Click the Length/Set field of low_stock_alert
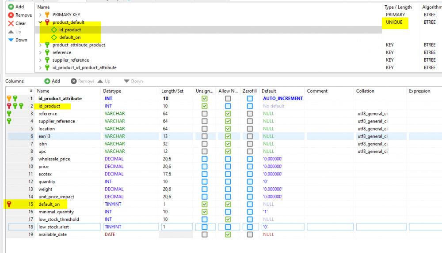 [x=176, y=227]
